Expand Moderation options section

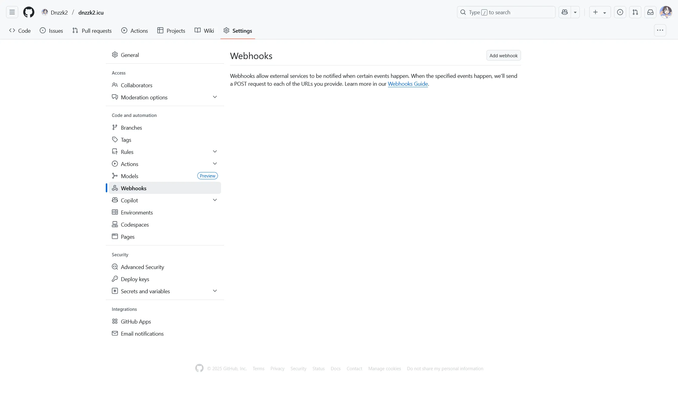(x=215, y=97)
